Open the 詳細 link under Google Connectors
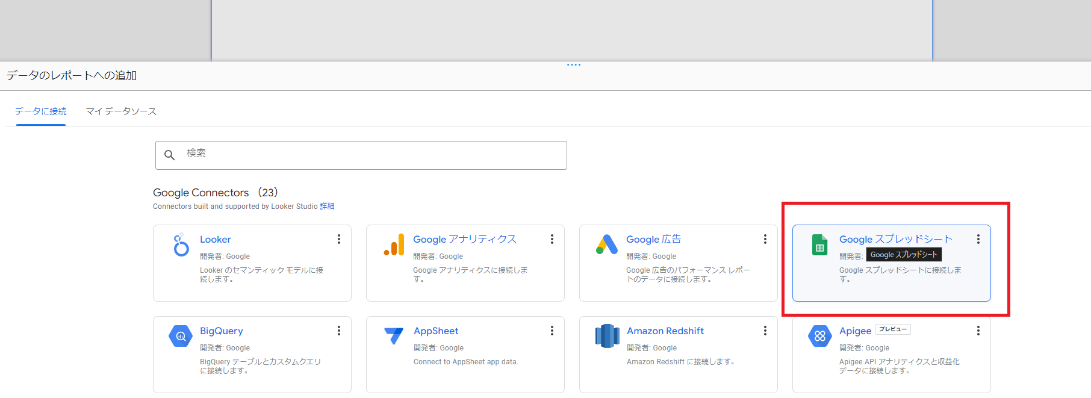The height and width of the screenshot is (398, 1091). tap(327, 207)
